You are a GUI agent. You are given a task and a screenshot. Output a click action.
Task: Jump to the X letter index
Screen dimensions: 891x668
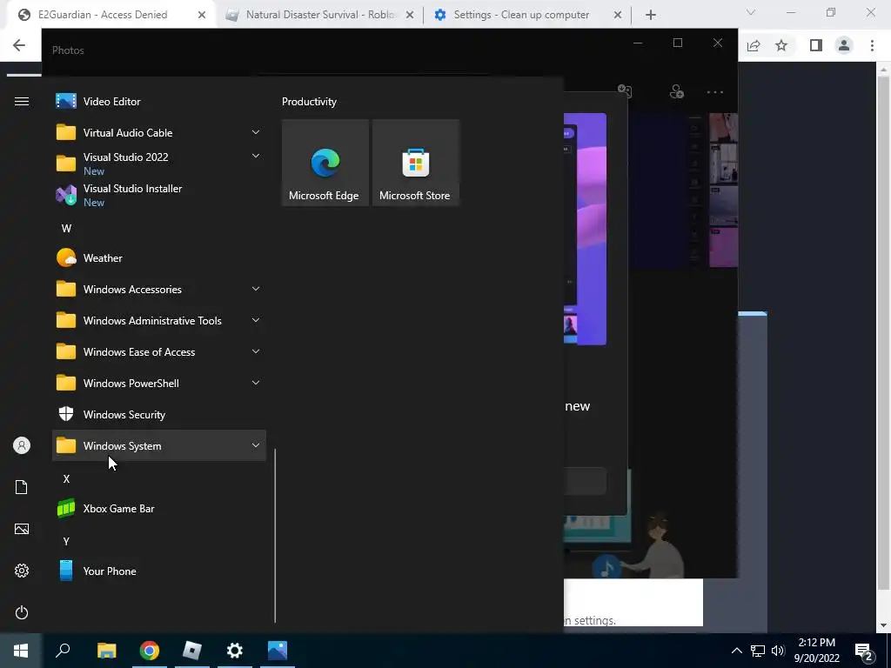point(66,479)
